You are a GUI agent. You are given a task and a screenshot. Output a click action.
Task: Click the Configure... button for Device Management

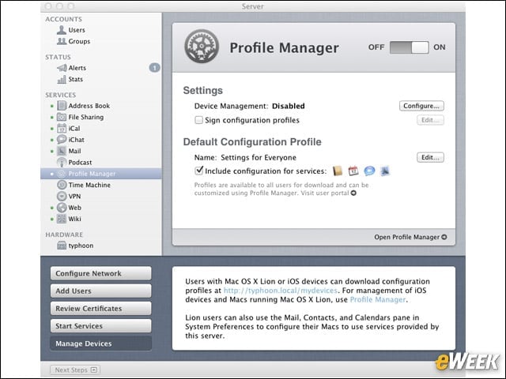coord(421,106)
